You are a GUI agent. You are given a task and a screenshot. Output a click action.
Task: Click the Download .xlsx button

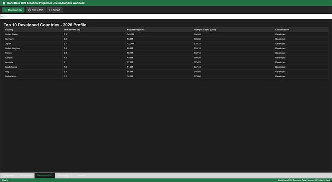click(13, 10)
